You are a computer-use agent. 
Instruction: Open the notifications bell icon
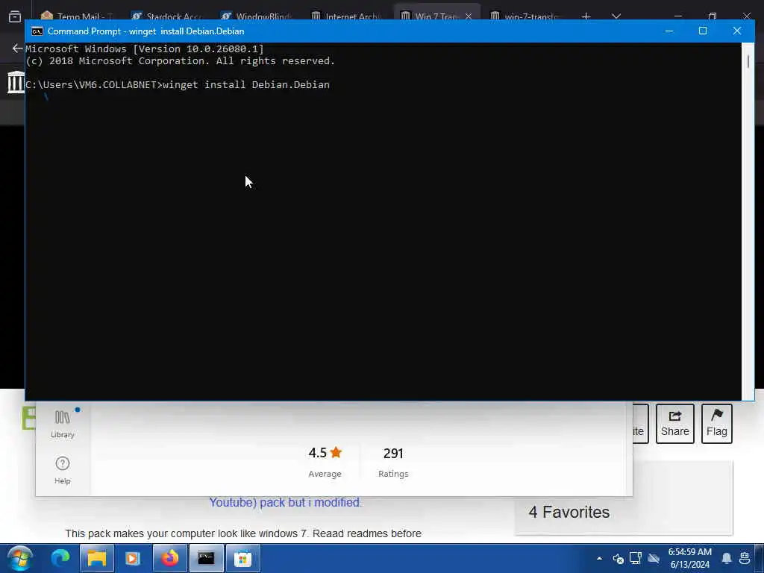coord(726,558)
